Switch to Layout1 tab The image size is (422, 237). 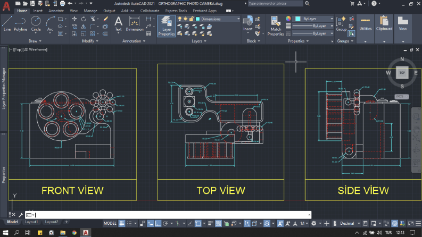[31, 222]
